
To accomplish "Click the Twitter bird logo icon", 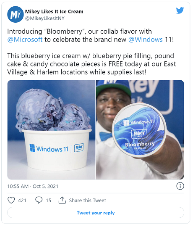I will (180, 11).
